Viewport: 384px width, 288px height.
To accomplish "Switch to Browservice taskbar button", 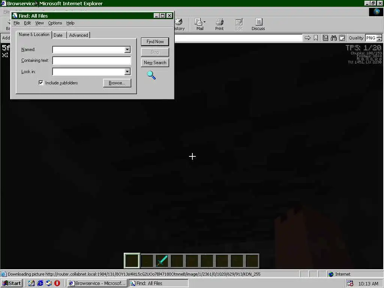I will click(x=97, y=283).
